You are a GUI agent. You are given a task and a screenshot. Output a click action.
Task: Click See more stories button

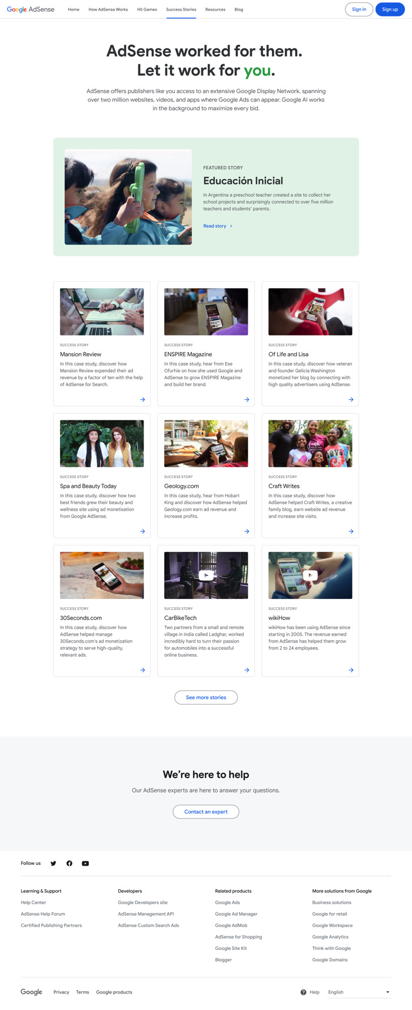point(206,698)
